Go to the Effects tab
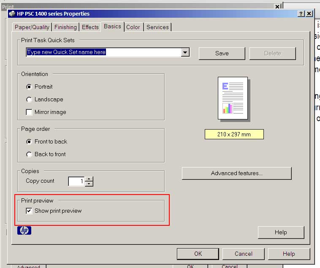 coord(90,27)
